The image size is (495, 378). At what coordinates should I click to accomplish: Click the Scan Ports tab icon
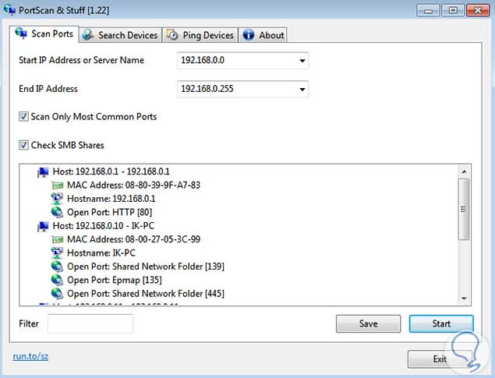(21, 34)
